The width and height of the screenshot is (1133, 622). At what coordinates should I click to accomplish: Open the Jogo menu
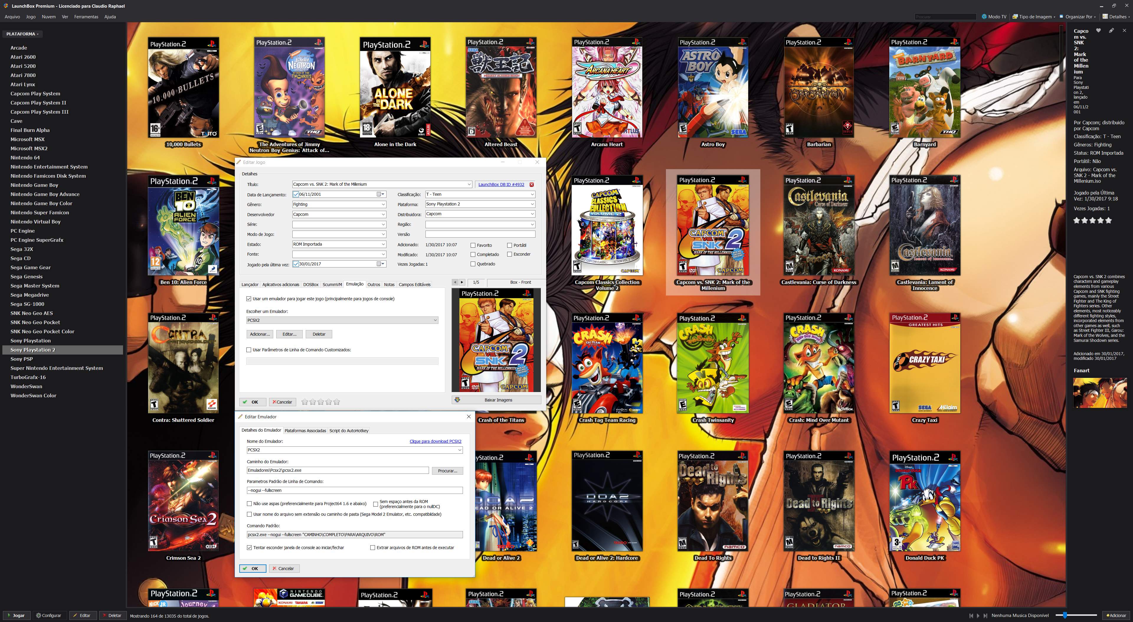coord(31,17)
